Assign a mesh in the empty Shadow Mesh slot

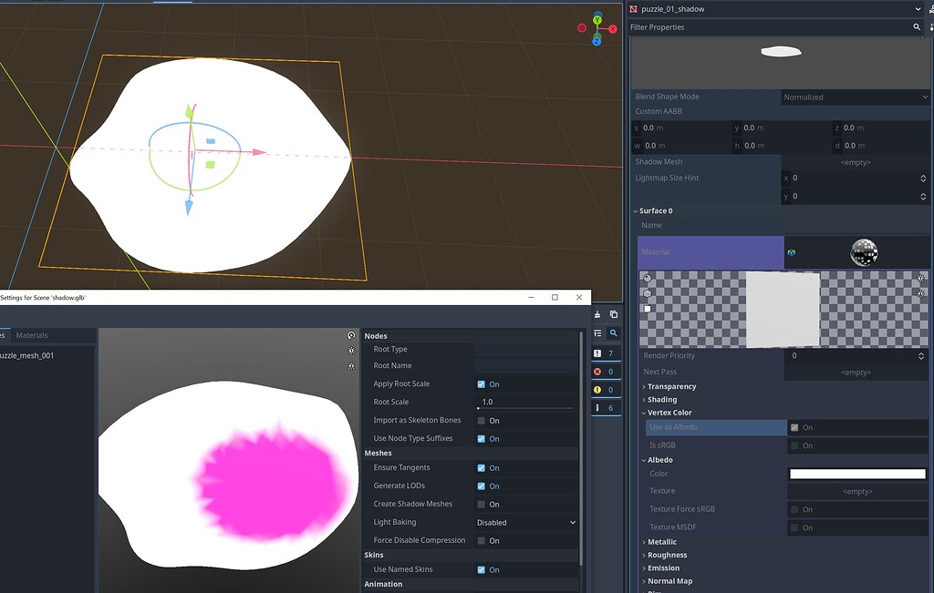[x=855, y=161]
